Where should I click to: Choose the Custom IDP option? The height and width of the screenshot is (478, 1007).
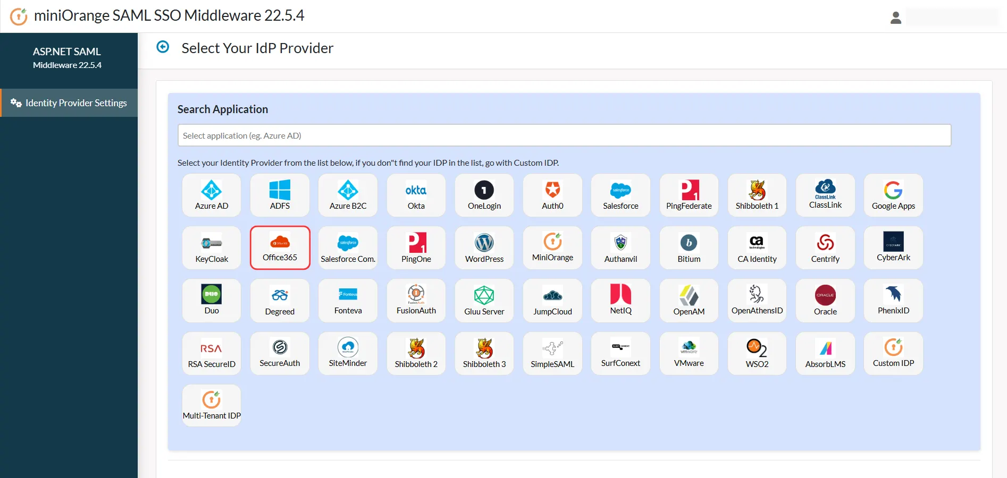pyautogui.click(x=893, y=353)
